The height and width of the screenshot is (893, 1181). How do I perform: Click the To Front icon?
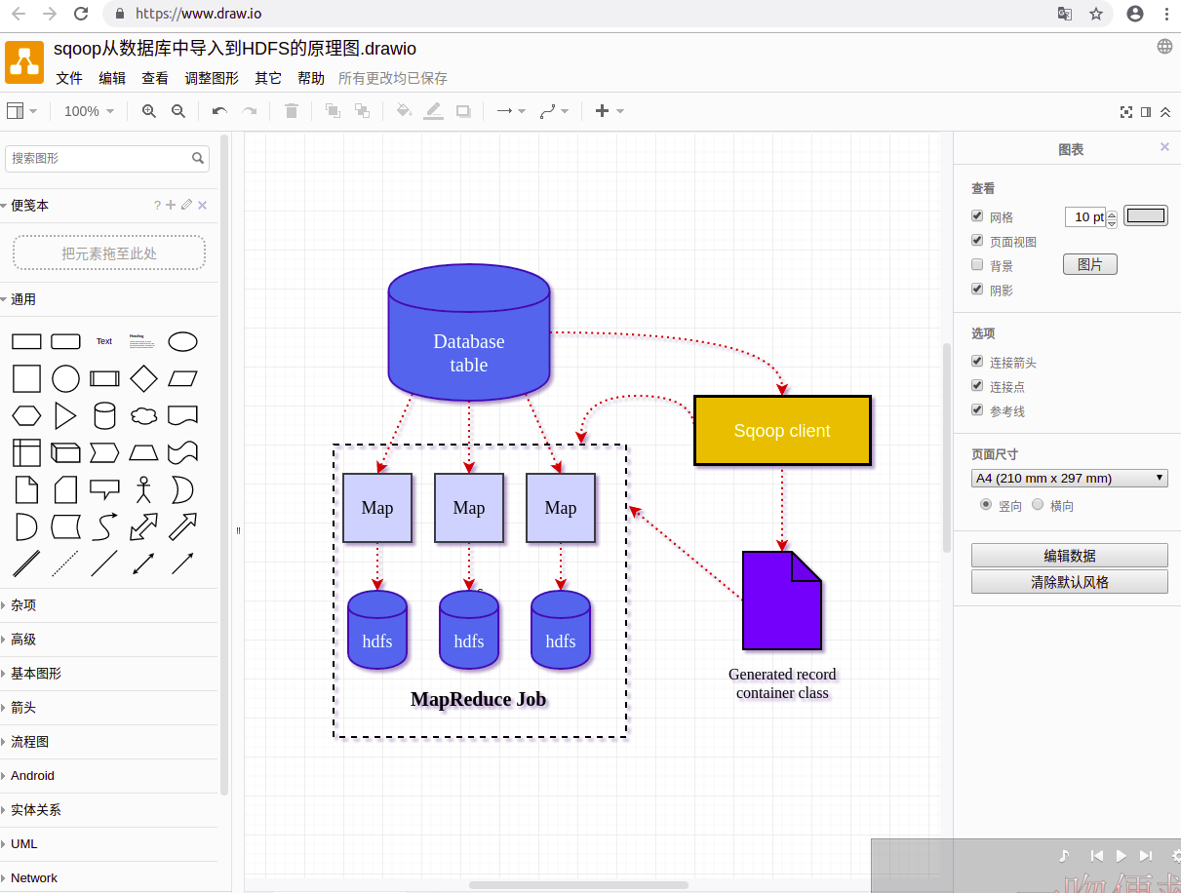pos(332,111)
